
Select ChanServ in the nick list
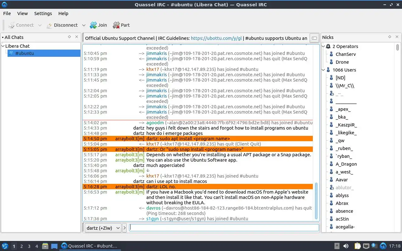point(346,54)
